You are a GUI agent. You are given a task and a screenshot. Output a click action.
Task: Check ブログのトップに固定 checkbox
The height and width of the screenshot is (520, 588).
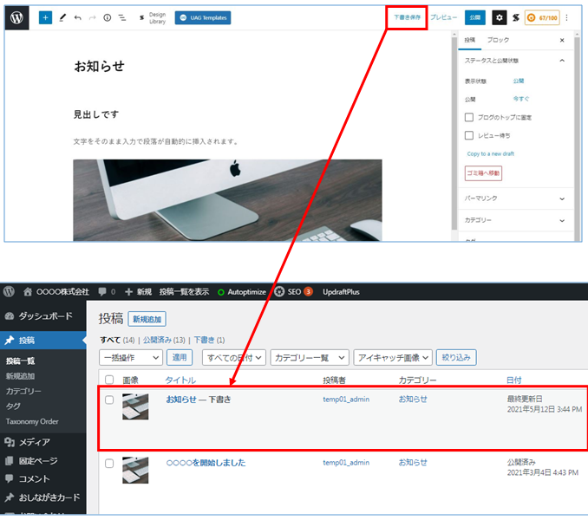point(468,117)
